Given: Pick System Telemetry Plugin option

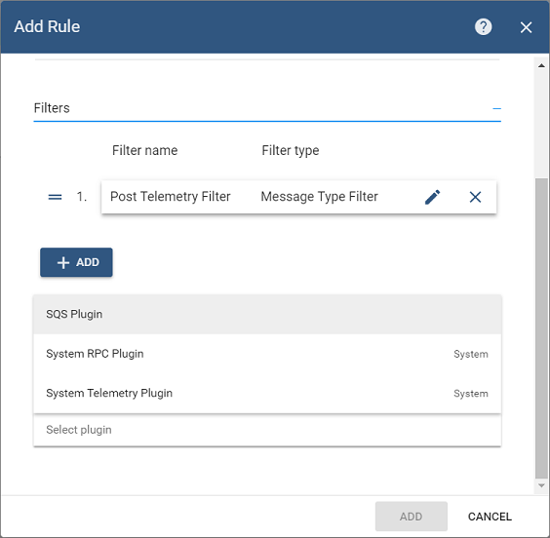Looking at the screenshot, I should (267, 393).
